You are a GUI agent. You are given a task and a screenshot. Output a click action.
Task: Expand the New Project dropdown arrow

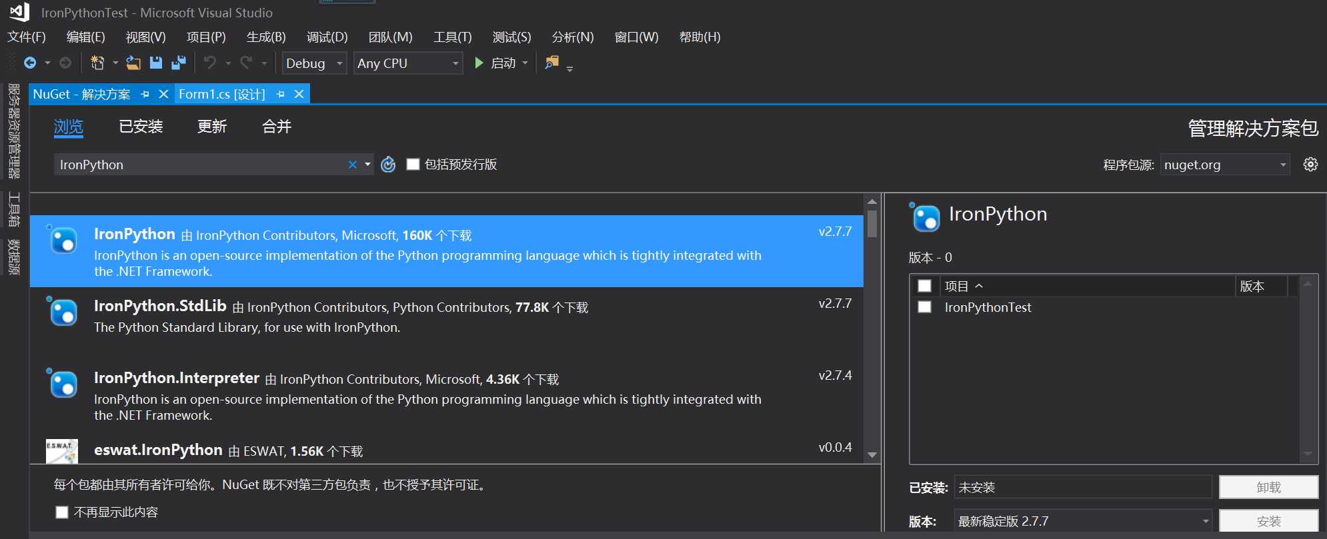[x=115, y=63]
